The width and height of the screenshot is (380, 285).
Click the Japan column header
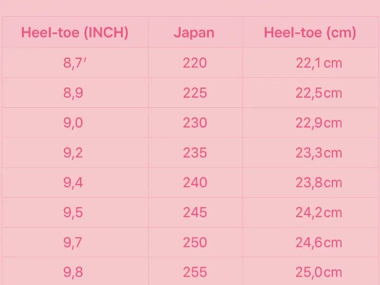click(x=194, y=33)
